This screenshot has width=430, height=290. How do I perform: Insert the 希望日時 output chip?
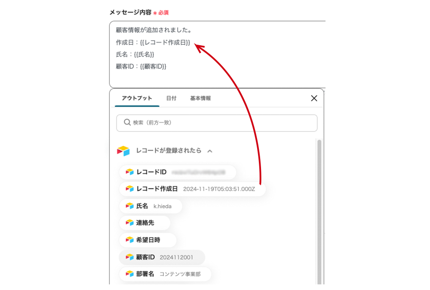[x=148, y=240]
